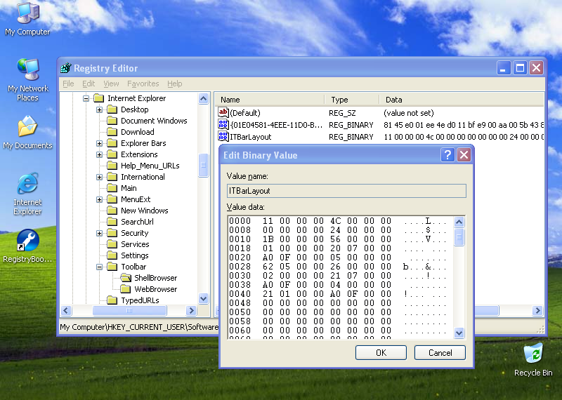Click the values pane scroll-right arrow

537,310
